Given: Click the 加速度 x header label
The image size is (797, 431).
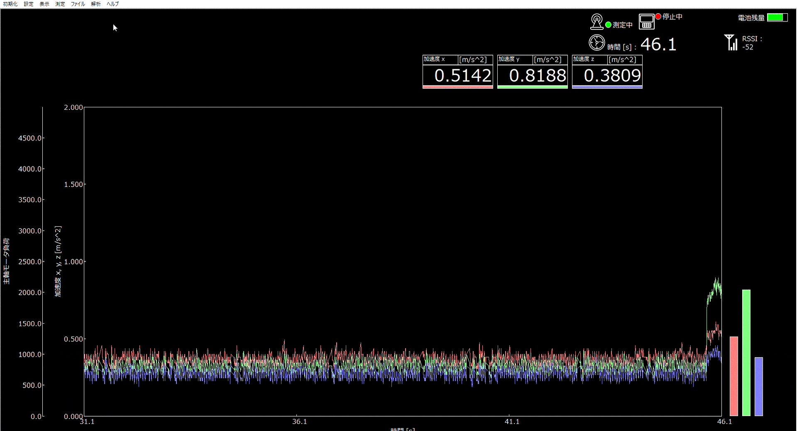Looking at the screenshot, I should pyautogui.click(x=434, y=59).
